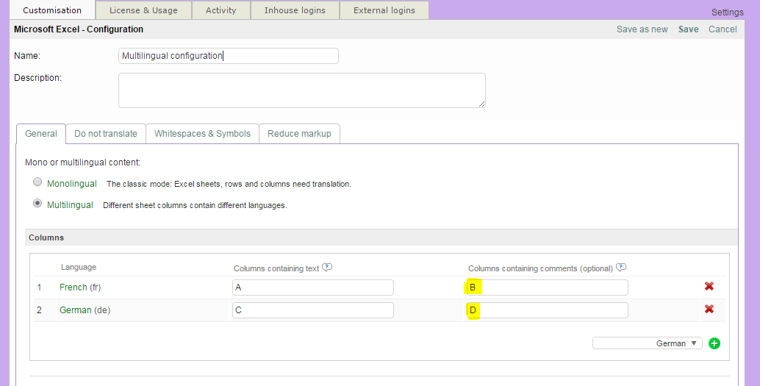Open Settings link

coord(727,12)
